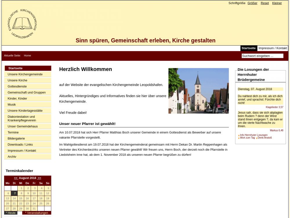Open the Gottesdienste menu entry
Image resolution: width=290 pixels, height=218 pixels.
pyautogui.click(x=17, y=86)
